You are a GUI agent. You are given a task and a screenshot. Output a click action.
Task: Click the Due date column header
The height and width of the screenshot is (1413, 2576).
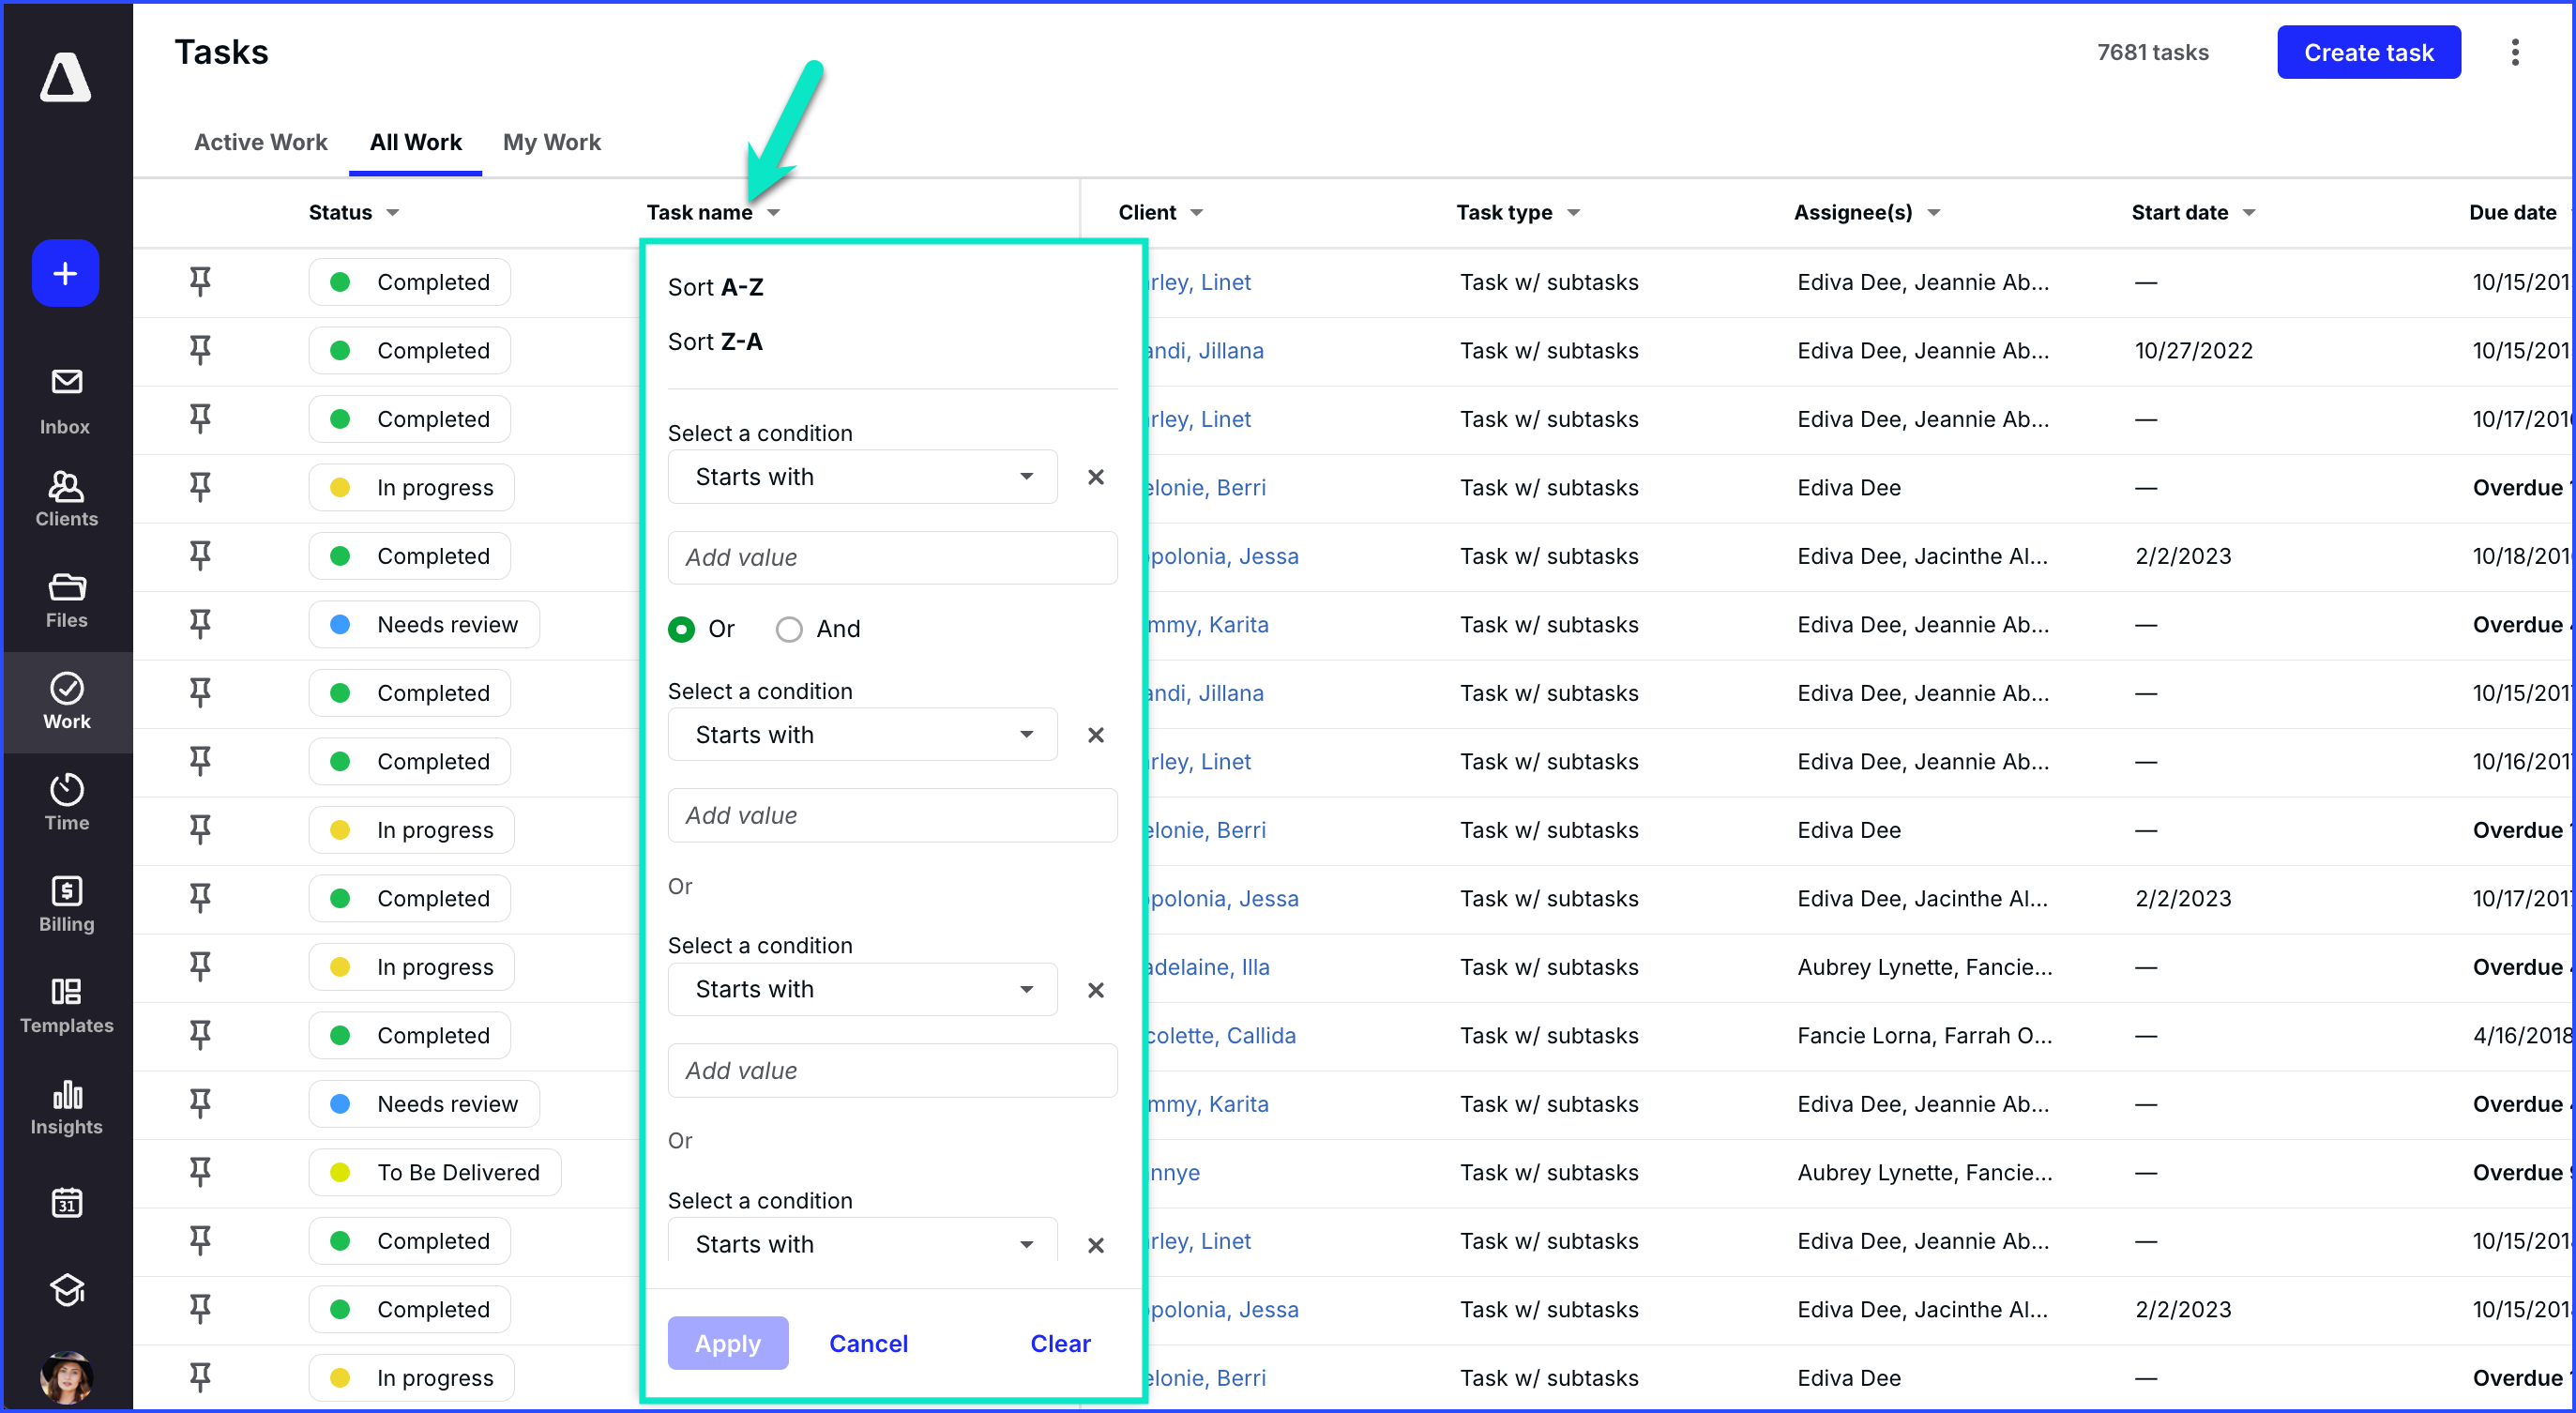click(2512, 213)
